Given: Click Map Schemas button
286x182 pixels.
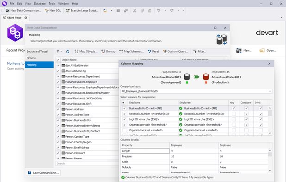Looking at the screenshot, I should point(131,52).
